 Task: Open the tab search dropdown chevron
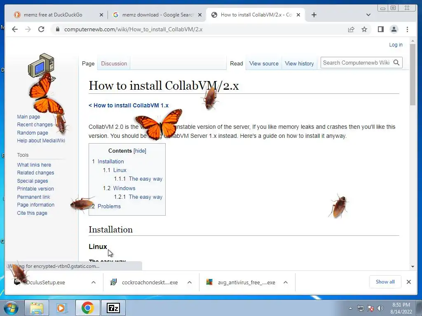pos(368,15)
